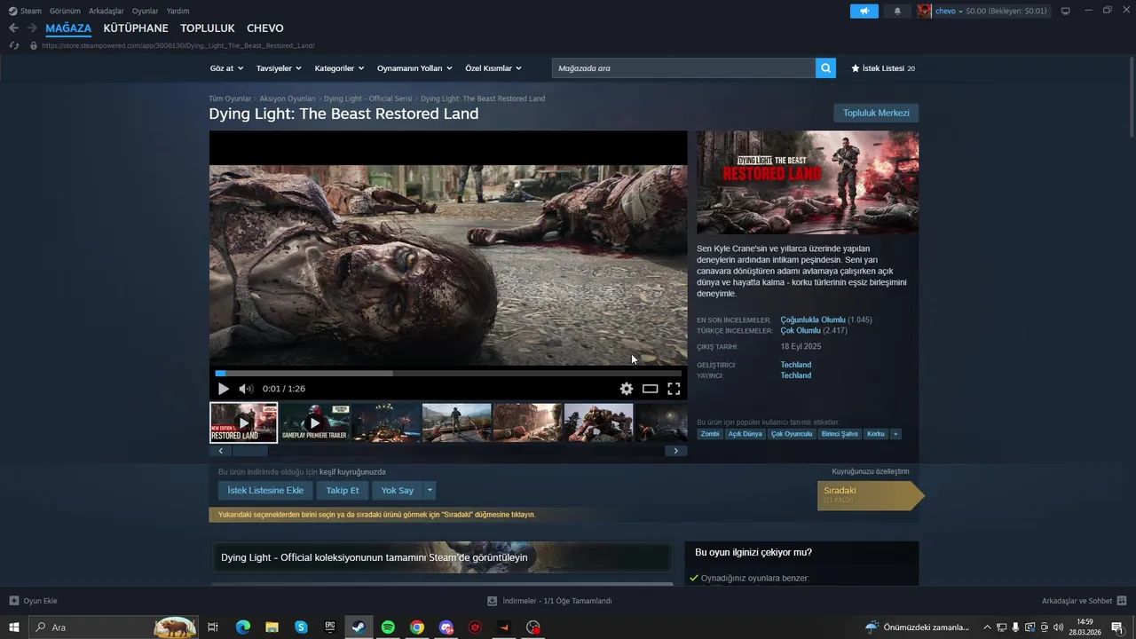
Task: Expand the Yok Say dropdown arrow
Action: point(430,490)
